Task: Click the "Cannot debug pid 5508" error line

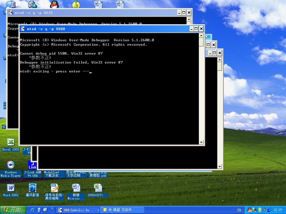Action: coord(61,53)
